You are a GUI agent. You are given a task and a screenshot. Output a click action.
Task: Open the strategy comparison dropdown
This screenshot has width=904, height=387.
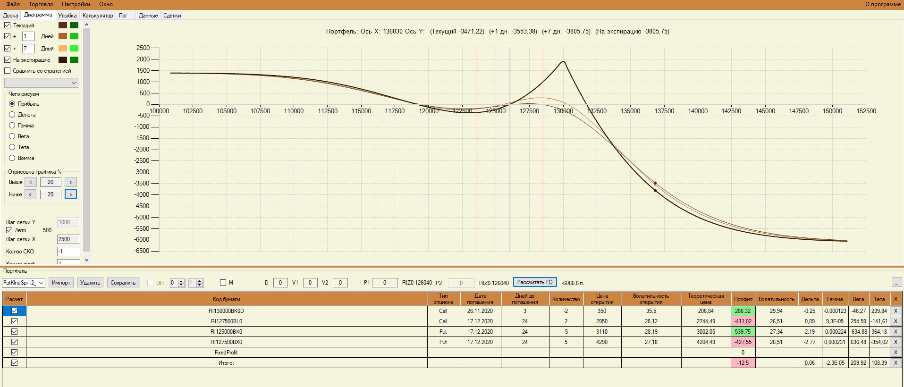[41, 83]
